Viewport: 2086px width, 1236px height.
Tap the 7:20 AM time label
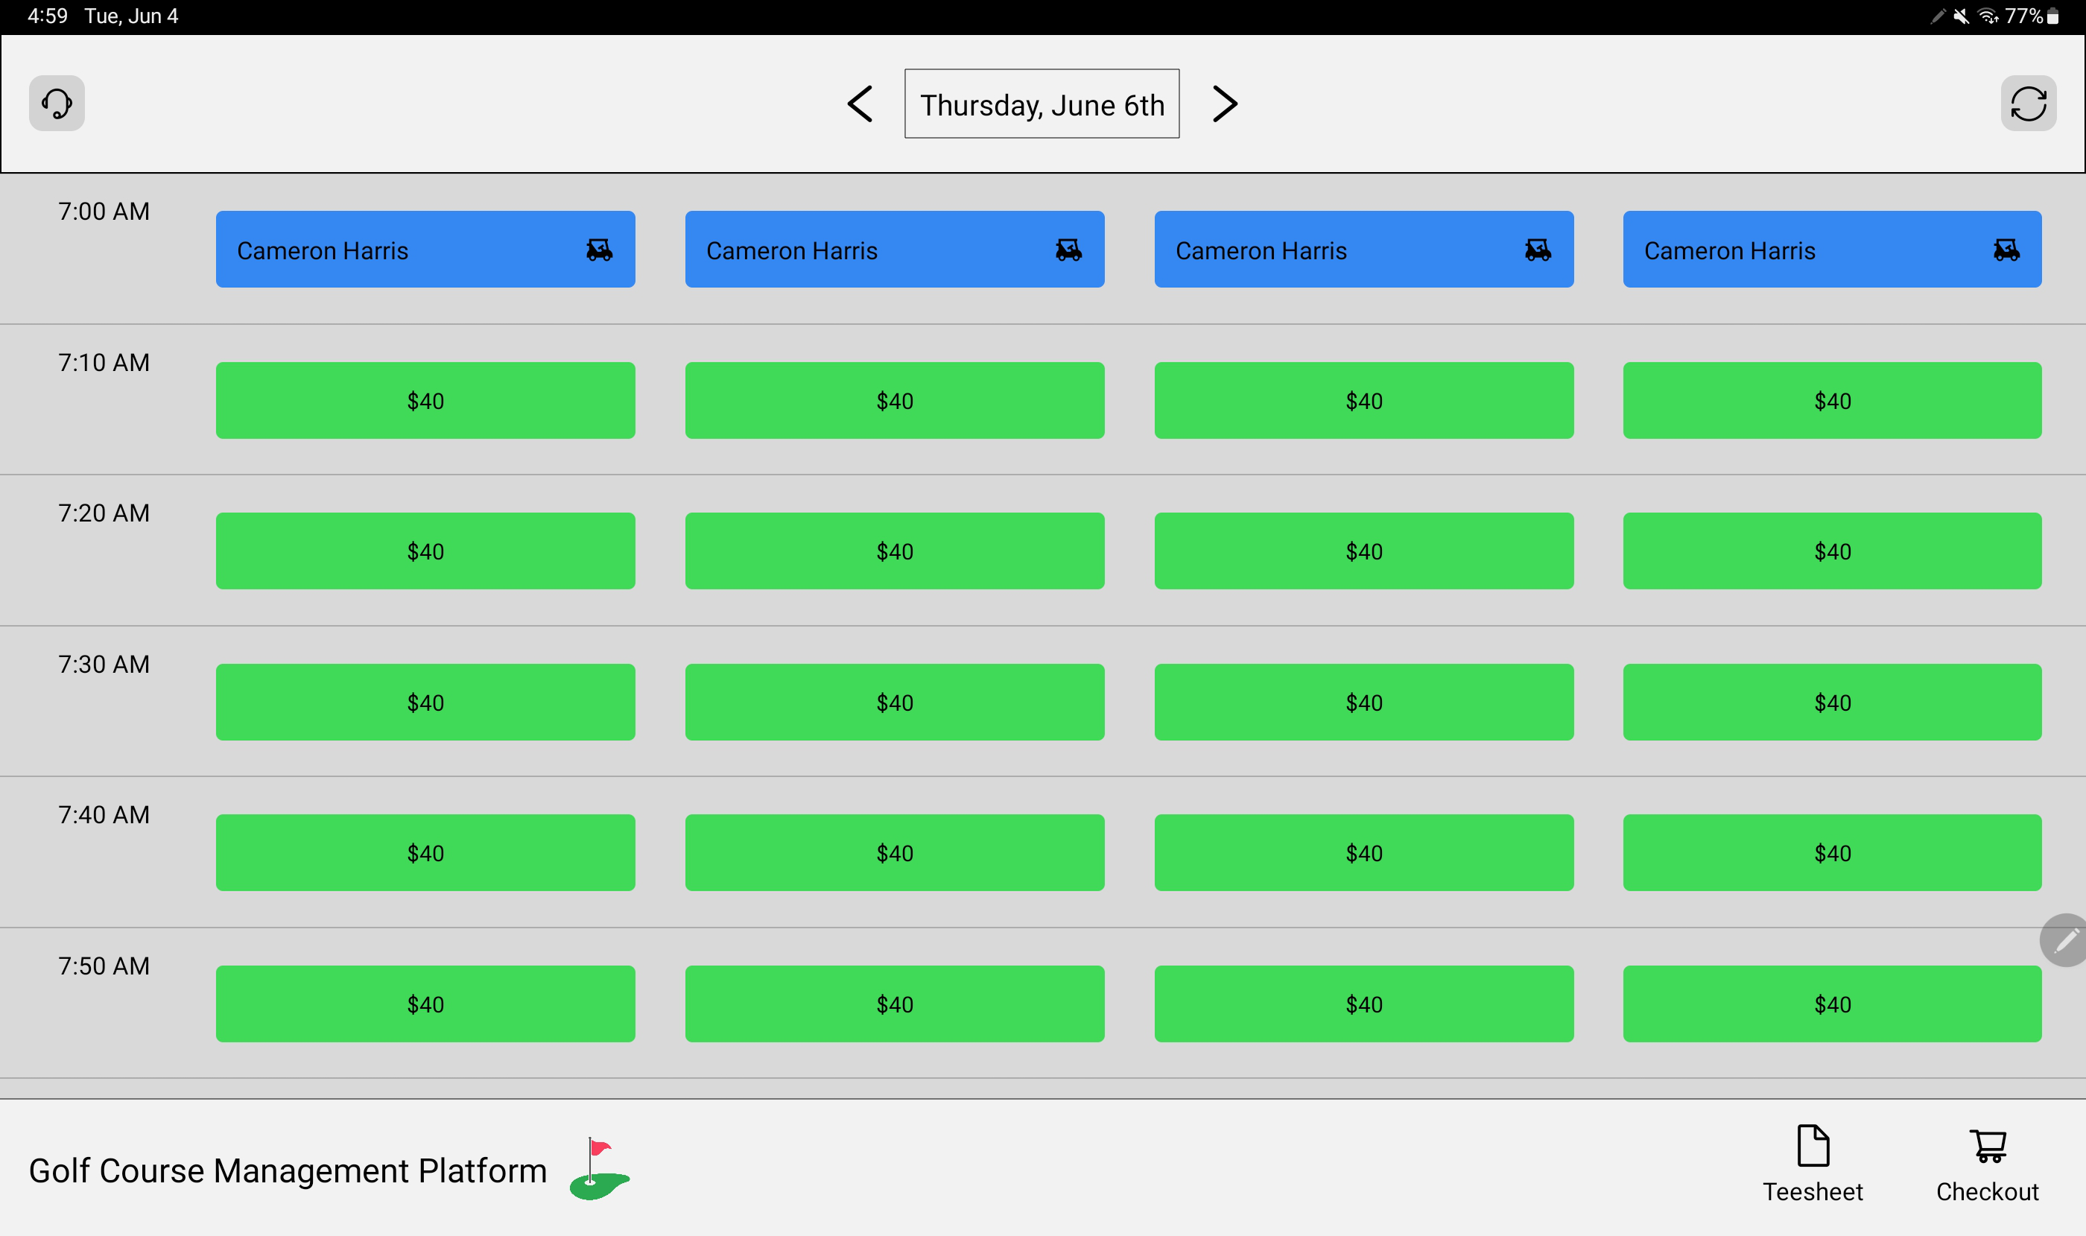coord(104,513)
